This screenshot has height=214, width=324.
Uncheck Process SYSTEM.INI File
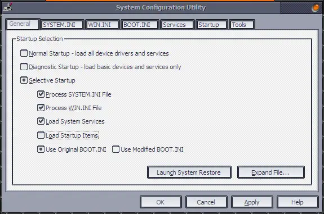[41, 94]
